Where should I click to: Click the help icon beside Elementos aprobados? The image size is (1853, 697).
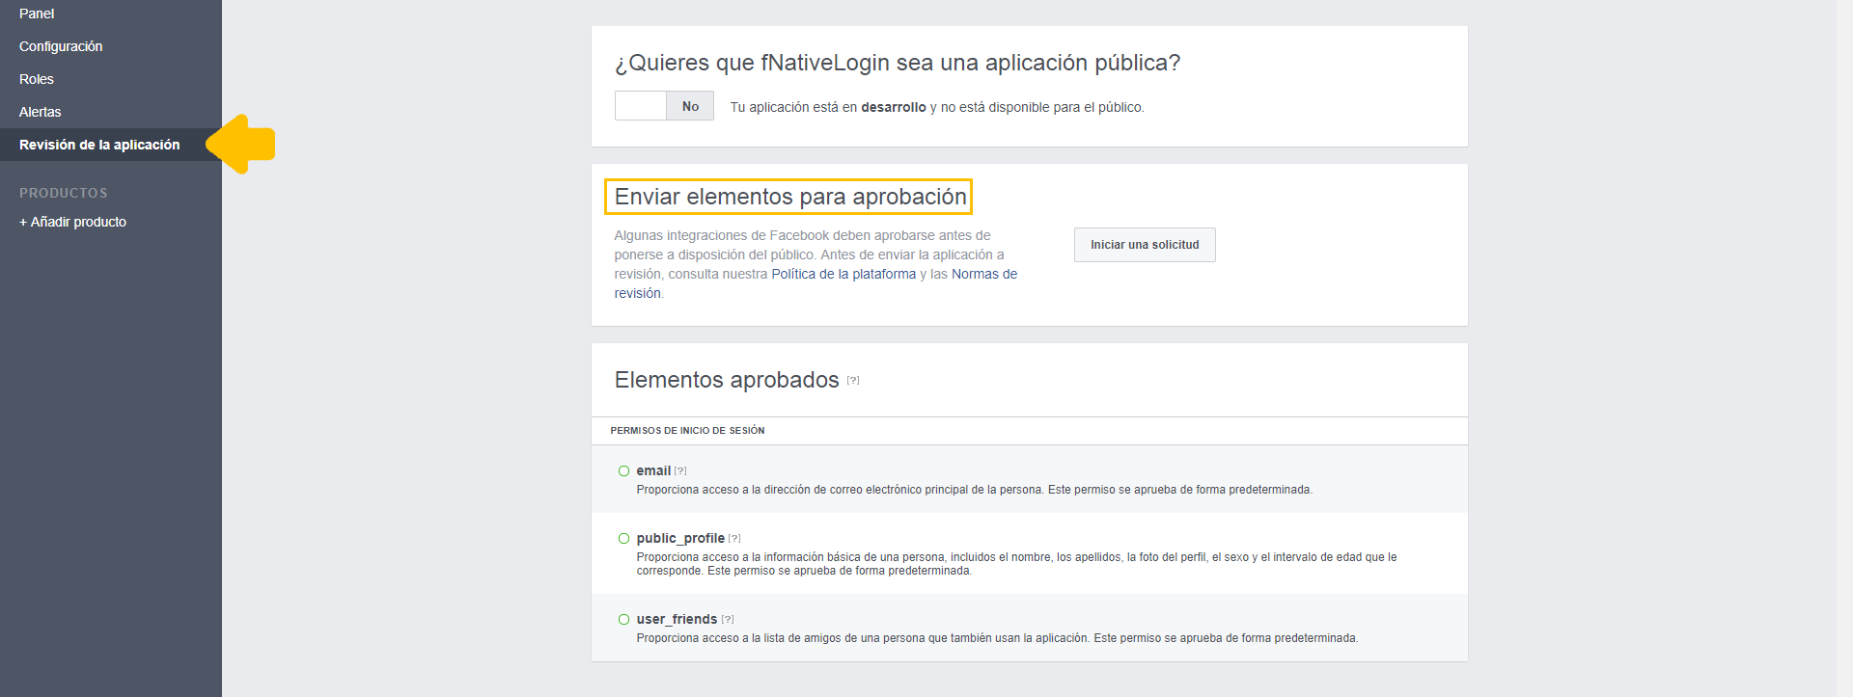[x=853, y=381]
